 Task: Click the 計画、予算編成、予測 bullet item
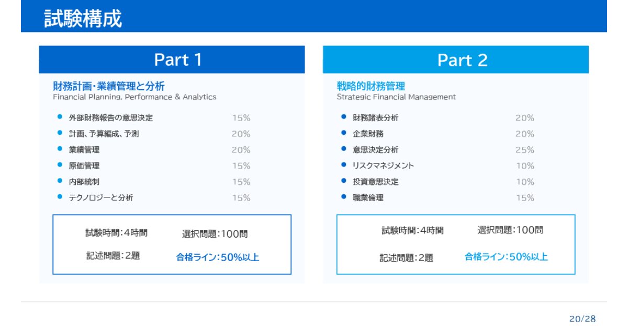point(104,134)
